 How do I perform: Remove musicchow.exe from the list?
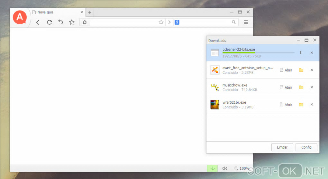312,87
